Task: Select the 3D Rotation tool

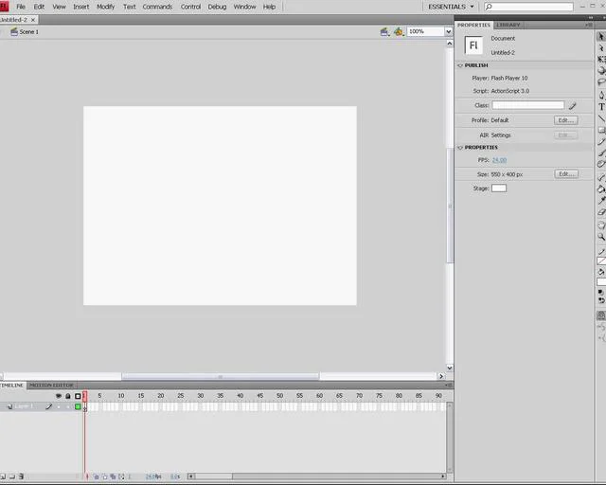Action: tap(601, 70)
